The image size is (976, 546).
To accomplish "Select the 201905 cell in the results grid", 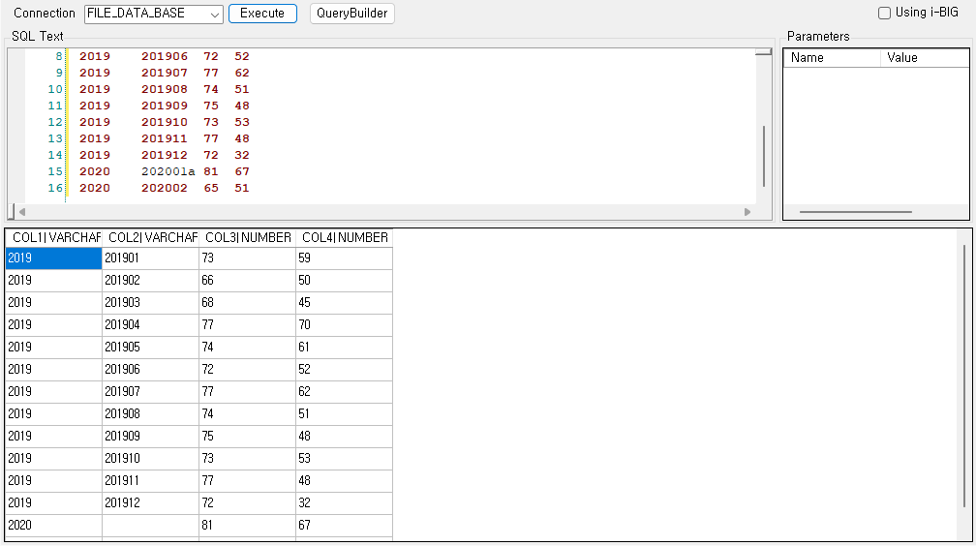I will point(150,347).
